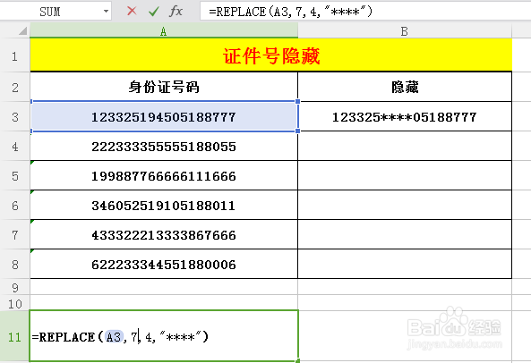Click empty cell B6 beside 346052519105188011
The width and height of the screenshot is (531, 363).
click(x=405, y=205)
